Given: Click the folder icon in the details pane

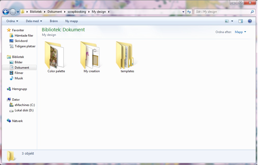Looking at the screenshot, I should click(11, 156).
